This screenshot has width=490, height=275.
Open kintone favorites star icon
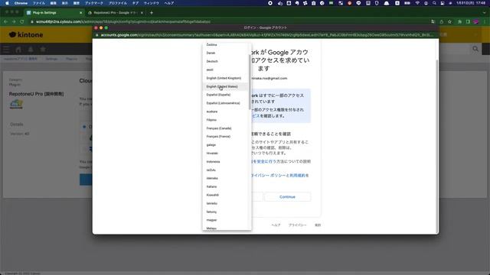[x=43, y=49]
